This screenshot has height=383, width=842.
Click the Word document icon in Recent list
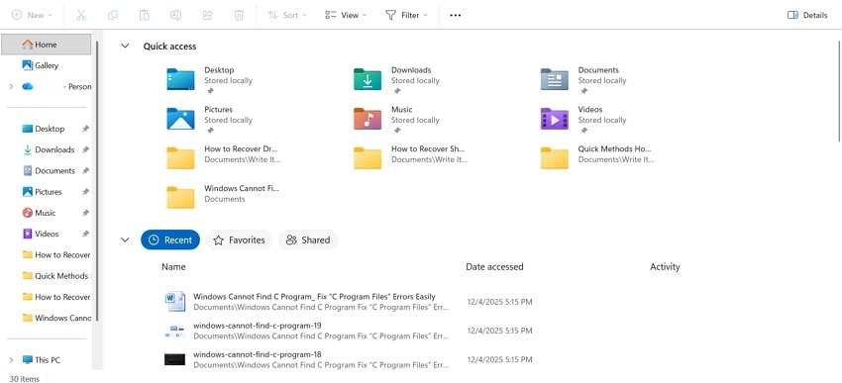175,302
